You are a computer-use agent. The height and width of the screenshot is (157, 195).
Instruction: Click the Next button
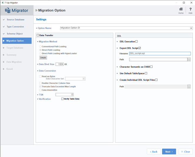(169, 152)
